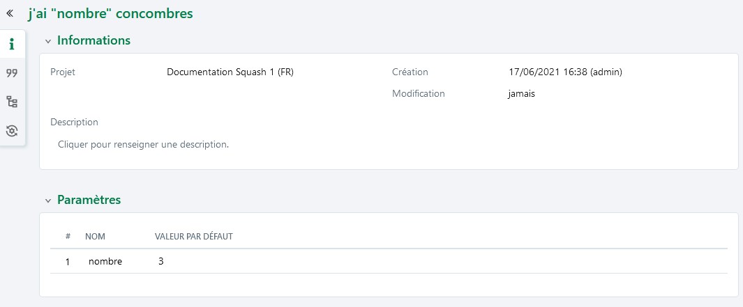
Task: Select row number 1 in parameters table
Action: click(68, 262)
